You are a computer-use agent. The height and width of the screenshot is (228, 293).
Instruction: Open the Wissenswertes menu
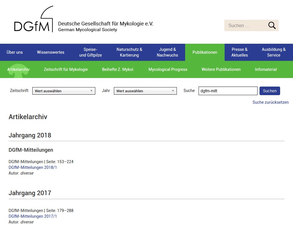pyautogui.click(x=51, y=52)
